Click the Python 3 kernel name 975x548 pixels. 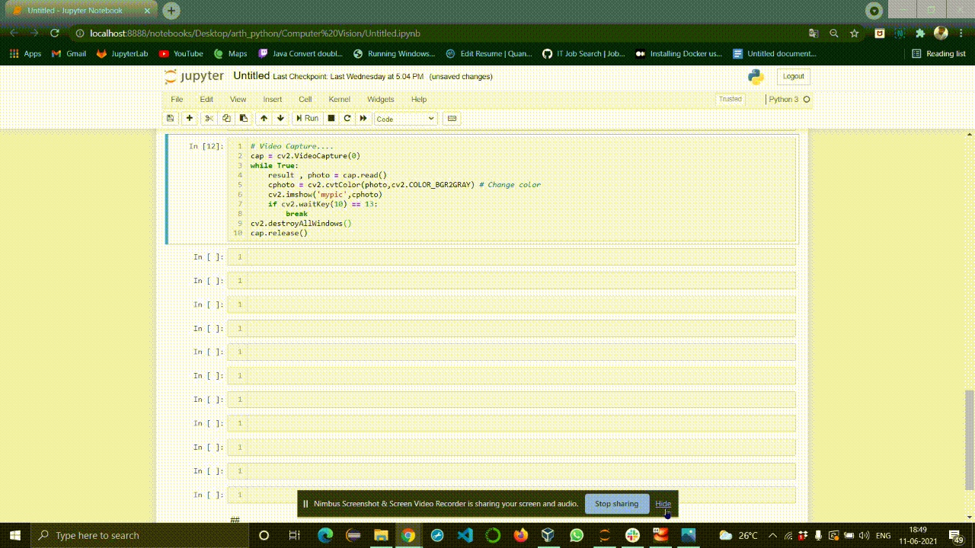(x=784, y=100)
